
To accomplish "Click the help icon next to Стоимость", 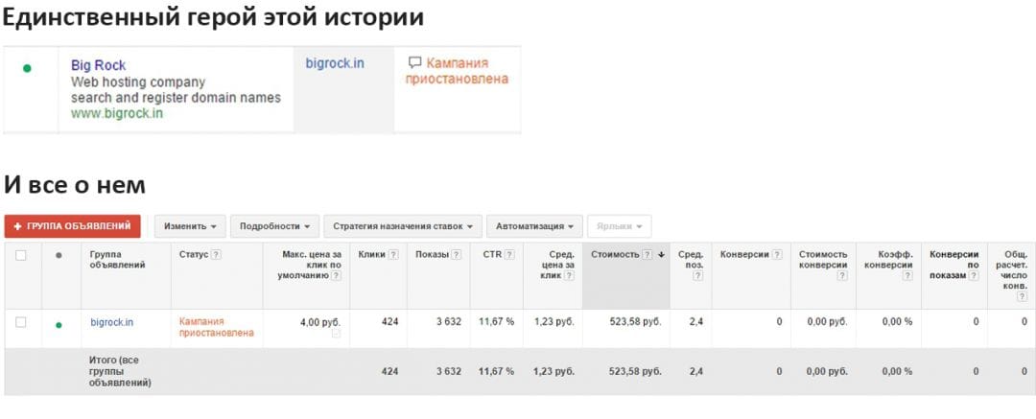I will point(647,254).
